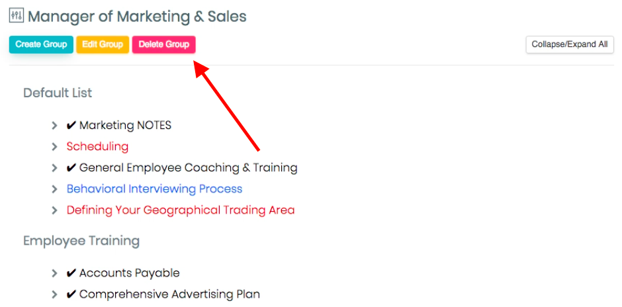Expand the Accounts Payable chevron
Viewport: 622px width, 307px height.
pos(55,273)
